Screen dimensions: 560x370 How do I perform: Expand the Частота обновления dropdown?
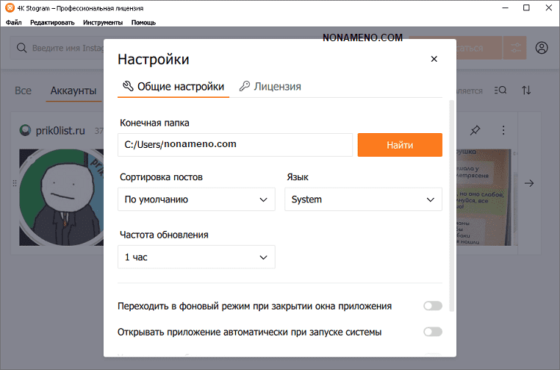pyautogui.click(x=196, y=257)
